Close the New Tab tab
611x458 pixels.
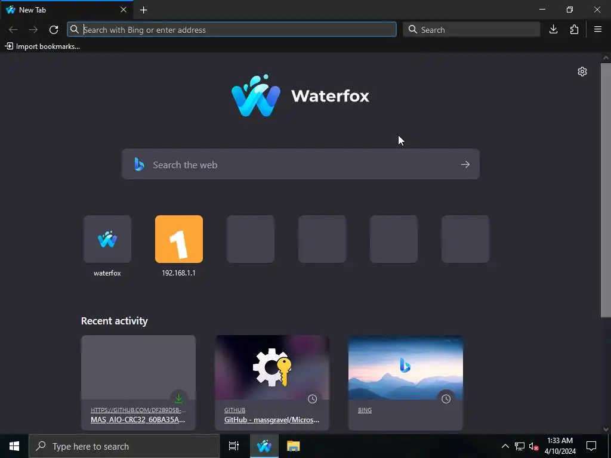[x=124, y=10]
